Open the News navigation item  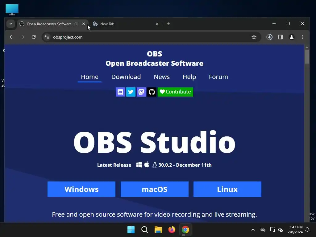(162, 77)
